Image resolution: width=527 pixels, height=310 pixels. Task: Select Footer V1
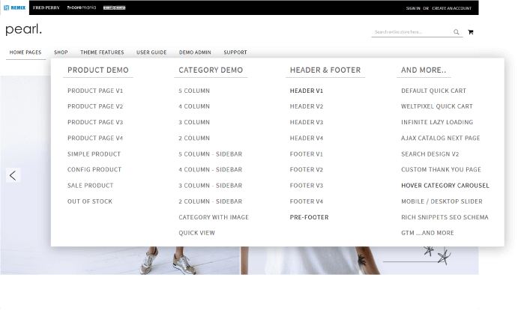[307, 154]
